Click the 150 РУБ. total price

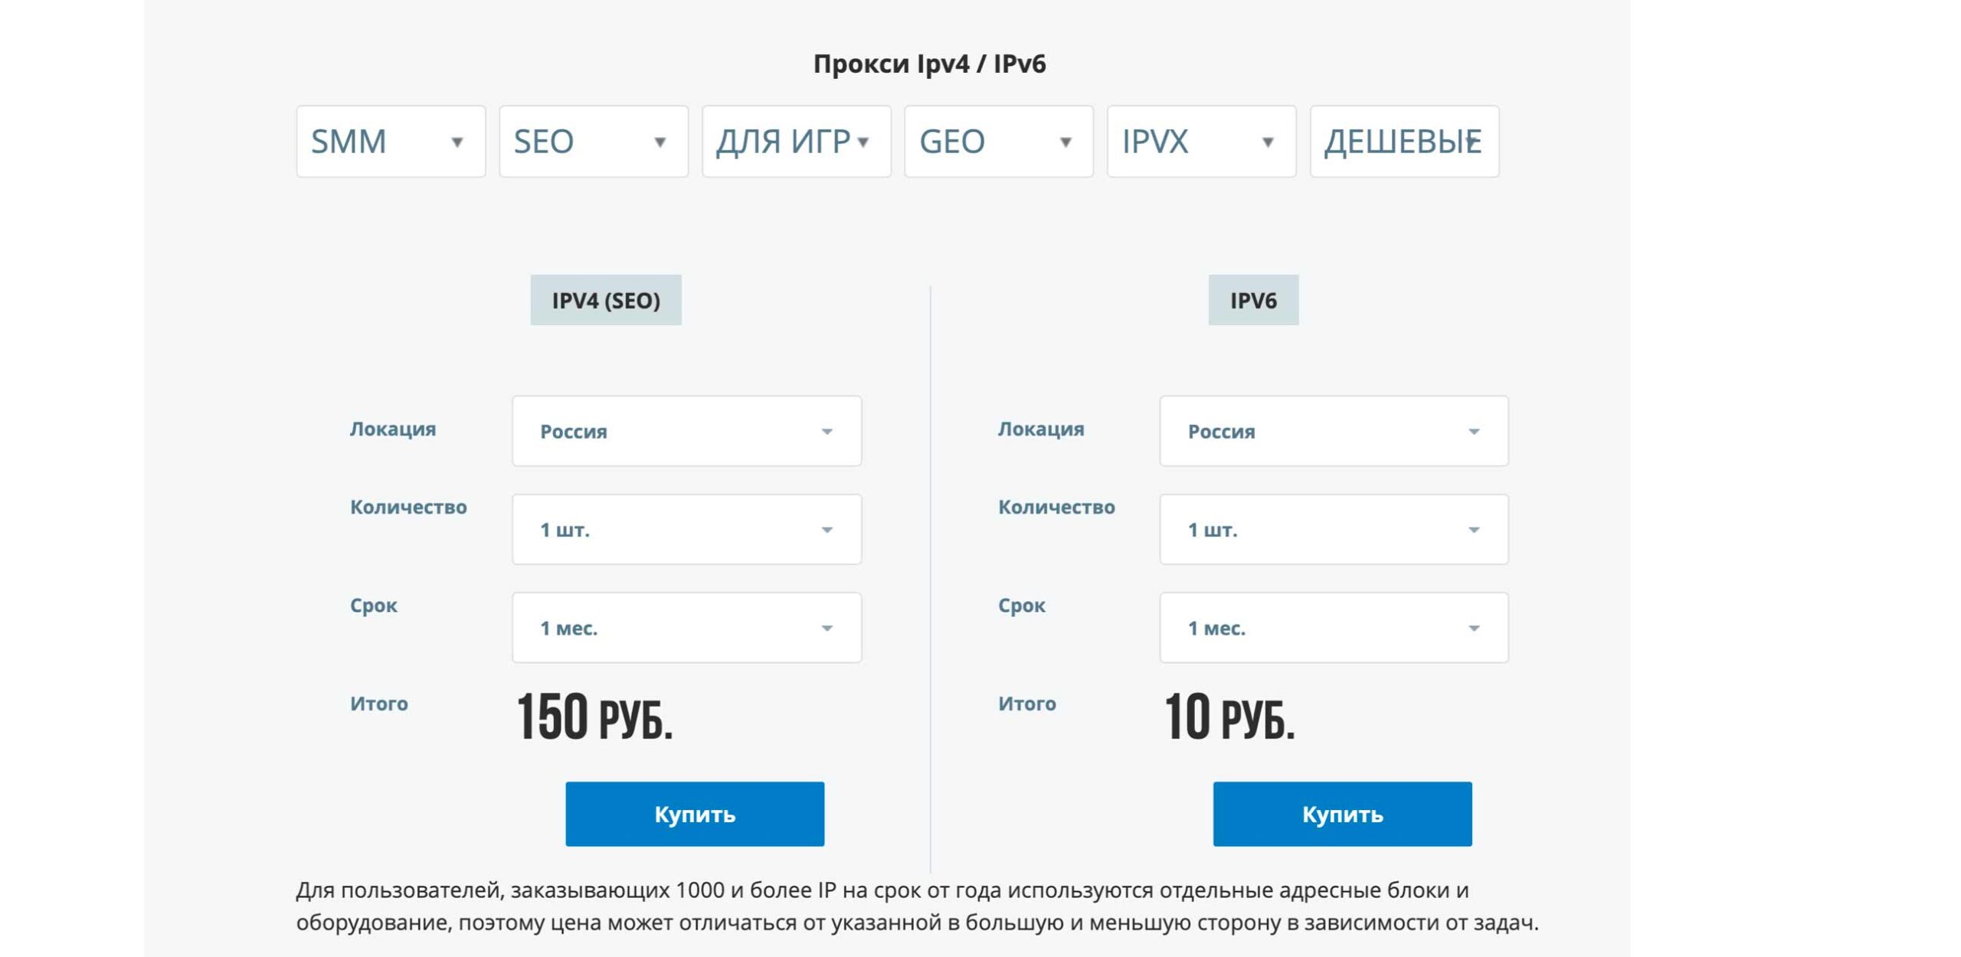(594, 717)
